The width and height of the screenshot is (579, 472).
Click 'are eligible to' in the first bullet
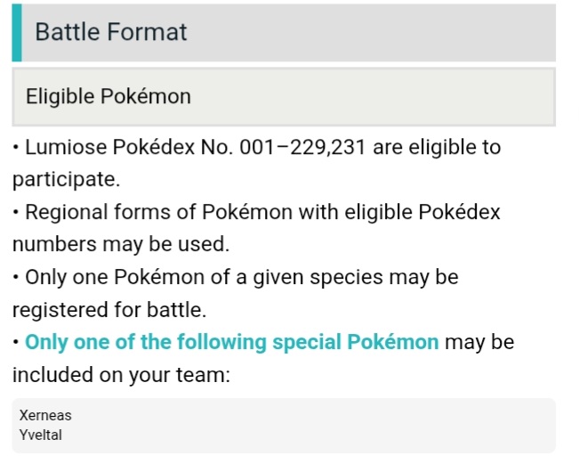coord(437,147)
